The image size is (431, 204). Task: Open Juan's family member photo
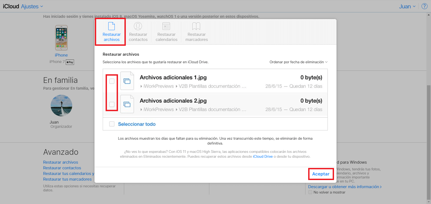61,105
